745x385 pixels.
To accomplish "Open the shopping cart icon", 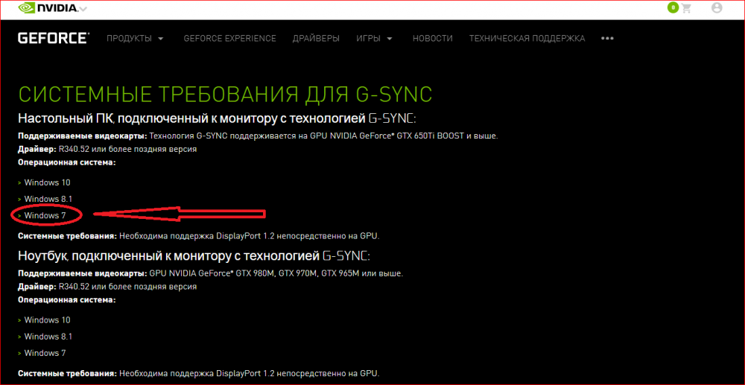I will pyautogui.click(x=686, y=8).
